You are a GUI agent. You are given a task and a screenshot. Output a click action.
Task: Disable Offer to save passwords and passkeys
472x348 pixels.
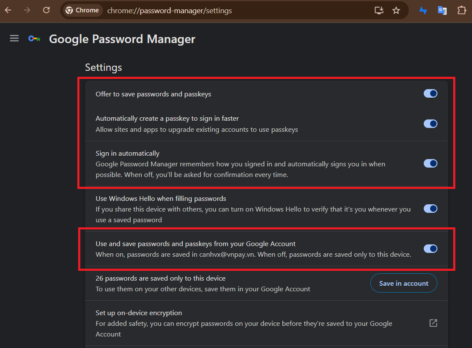[430, 94]
